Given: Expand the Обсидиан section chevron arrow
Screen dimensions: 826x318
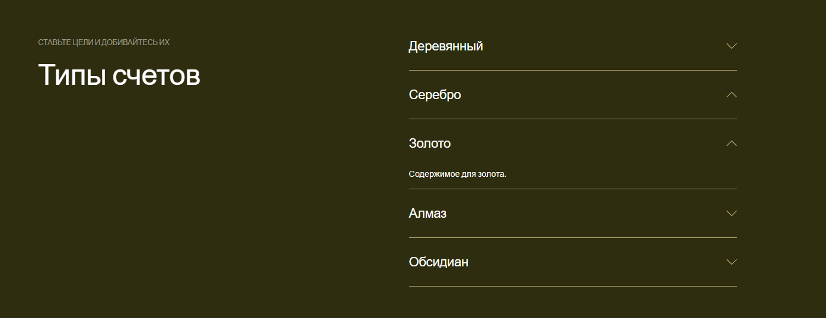Looking at the screenshot, I should click(x=731, y=262).
